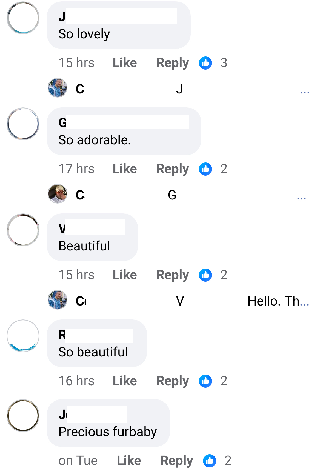
Task: Open commenter avatar beside "Precious furbaby"
Action: click(23, 416)
